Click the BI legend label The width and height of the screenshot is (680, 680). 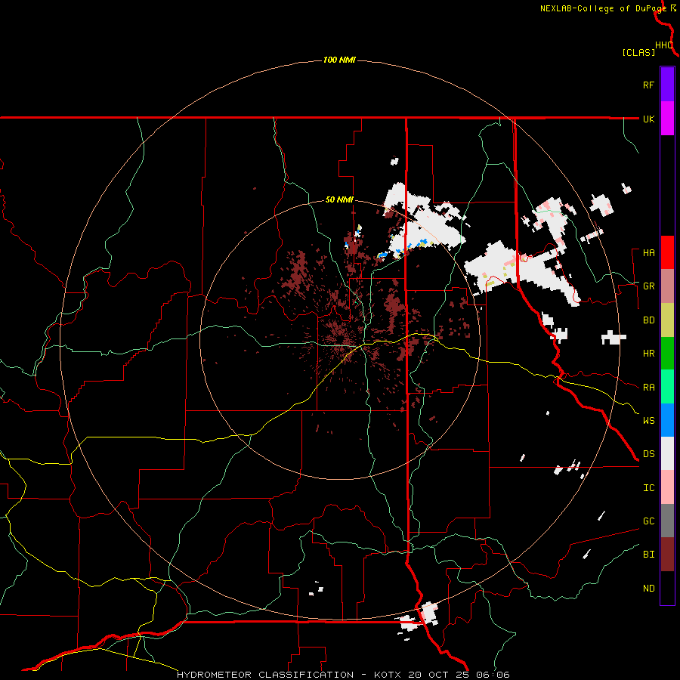648,555
